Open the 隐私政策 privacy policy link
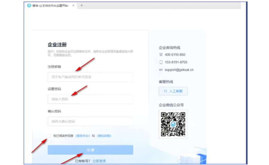The image size is (269, 165). [104, 136]
